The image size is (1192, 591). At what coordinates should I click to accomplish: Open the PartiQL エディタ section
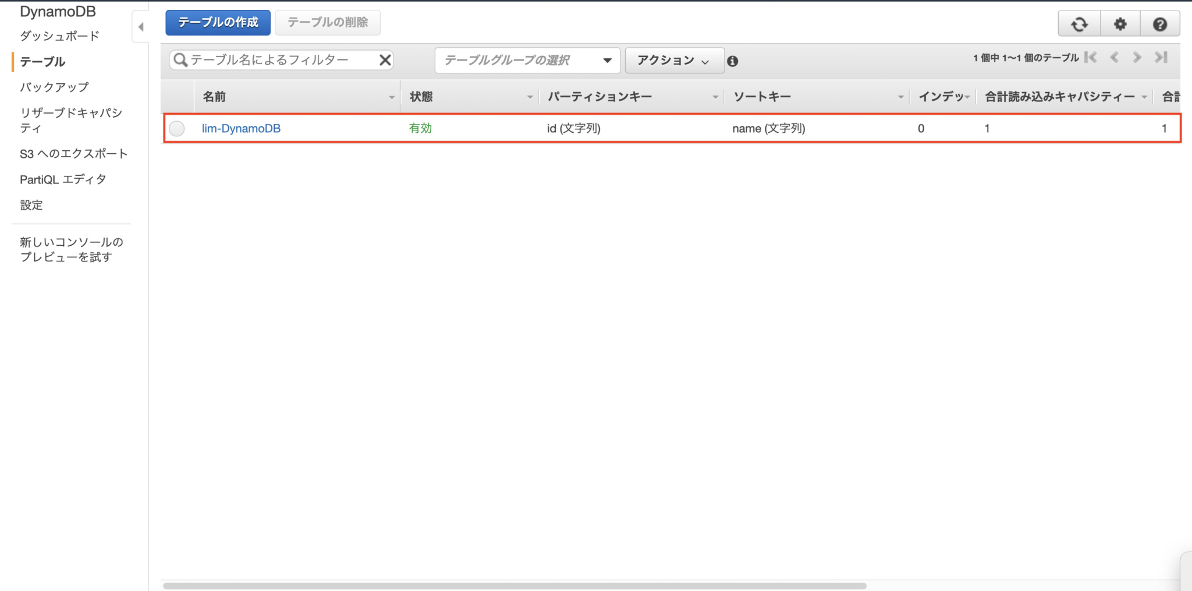click(x=62, y=179)
